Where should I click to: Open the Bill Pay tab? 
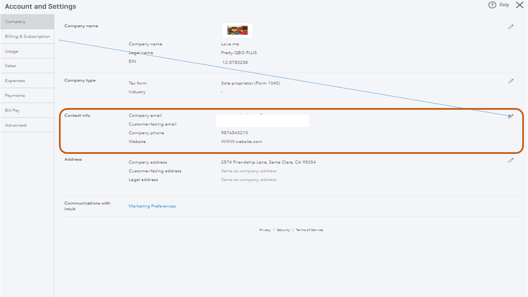[27, 110]
